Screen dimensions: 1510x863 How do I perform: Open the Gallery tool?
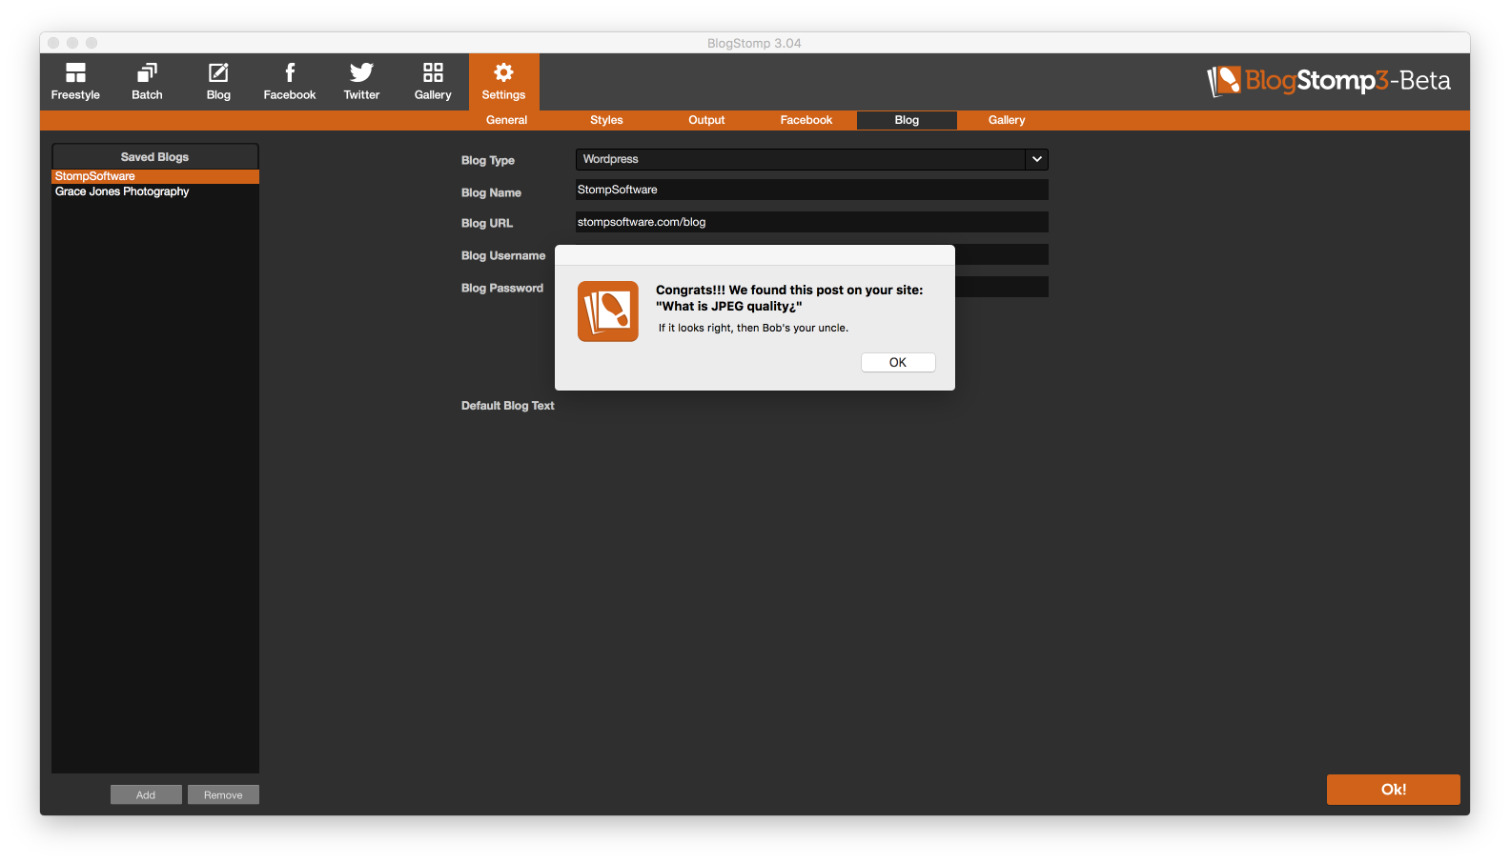pos(433,82)
